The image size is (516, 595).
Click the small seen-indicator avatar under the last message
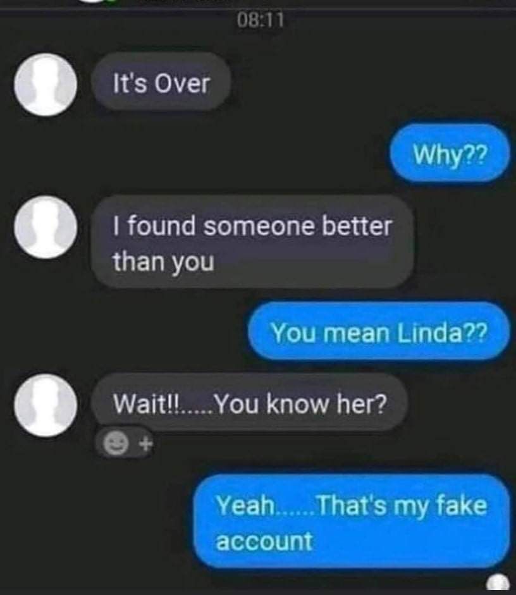498,583
